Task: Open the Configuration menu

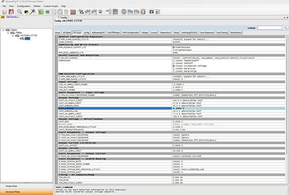Action: pyautogui.click(x=24, y=6)
